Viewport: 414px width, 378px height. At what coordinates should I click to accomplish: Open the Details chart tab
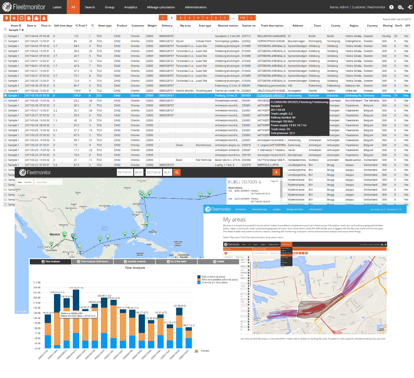click(x=218, y=261)
